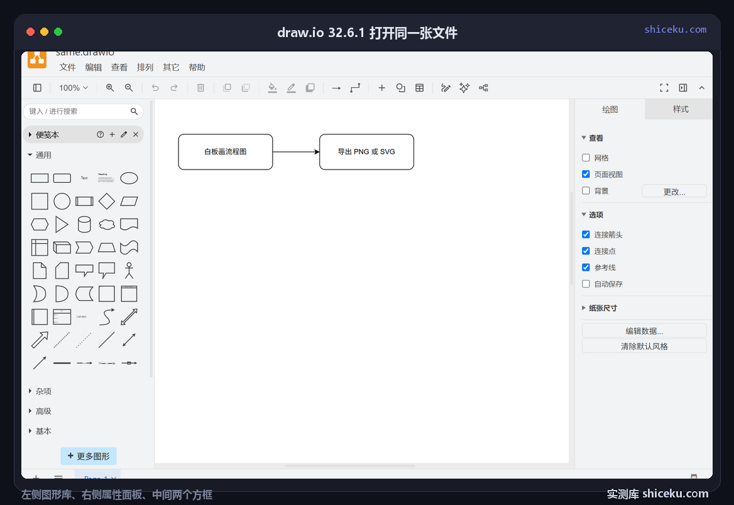The height and width of the screenshot is (505, 734).
Task: Collapse the toolbar with the up chevron
Action: coord(702,88)
